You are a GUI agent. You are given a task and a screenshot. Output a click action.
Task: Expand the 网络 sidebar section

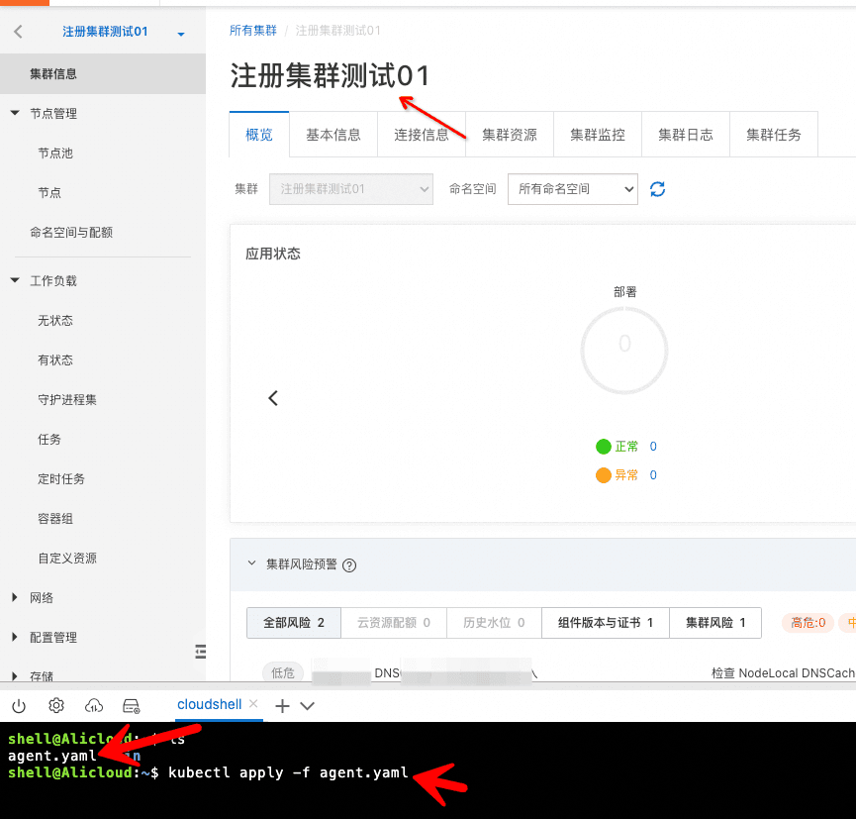15,597
